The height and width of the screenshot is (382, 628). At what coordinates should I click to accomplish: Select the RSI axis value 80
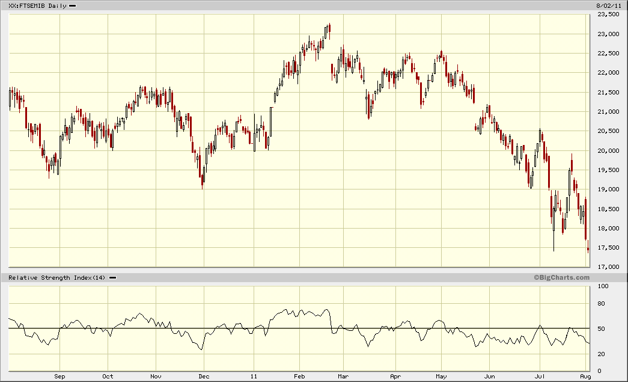[601, 303]
